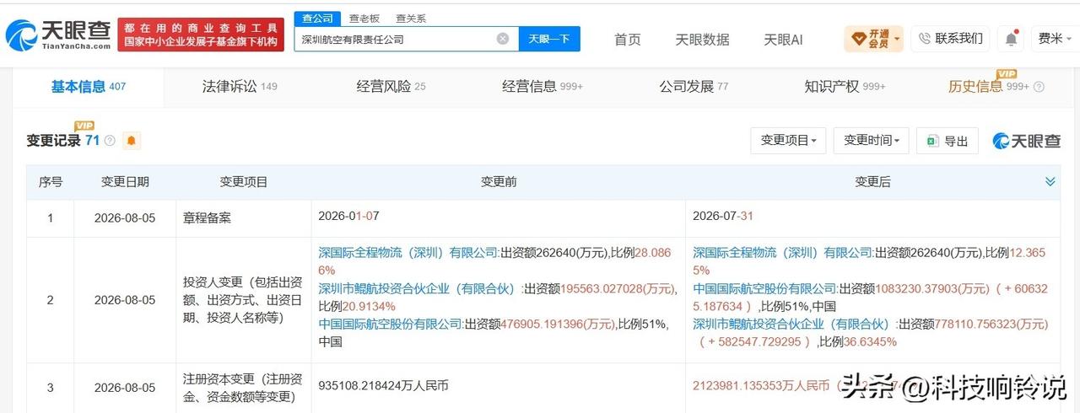Click the help icon next to 历史信息

pos(1039,87)
